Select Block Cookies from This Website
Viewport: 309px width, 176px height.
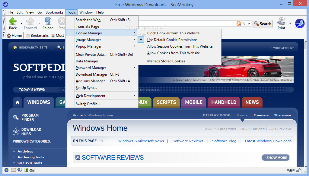179,33
